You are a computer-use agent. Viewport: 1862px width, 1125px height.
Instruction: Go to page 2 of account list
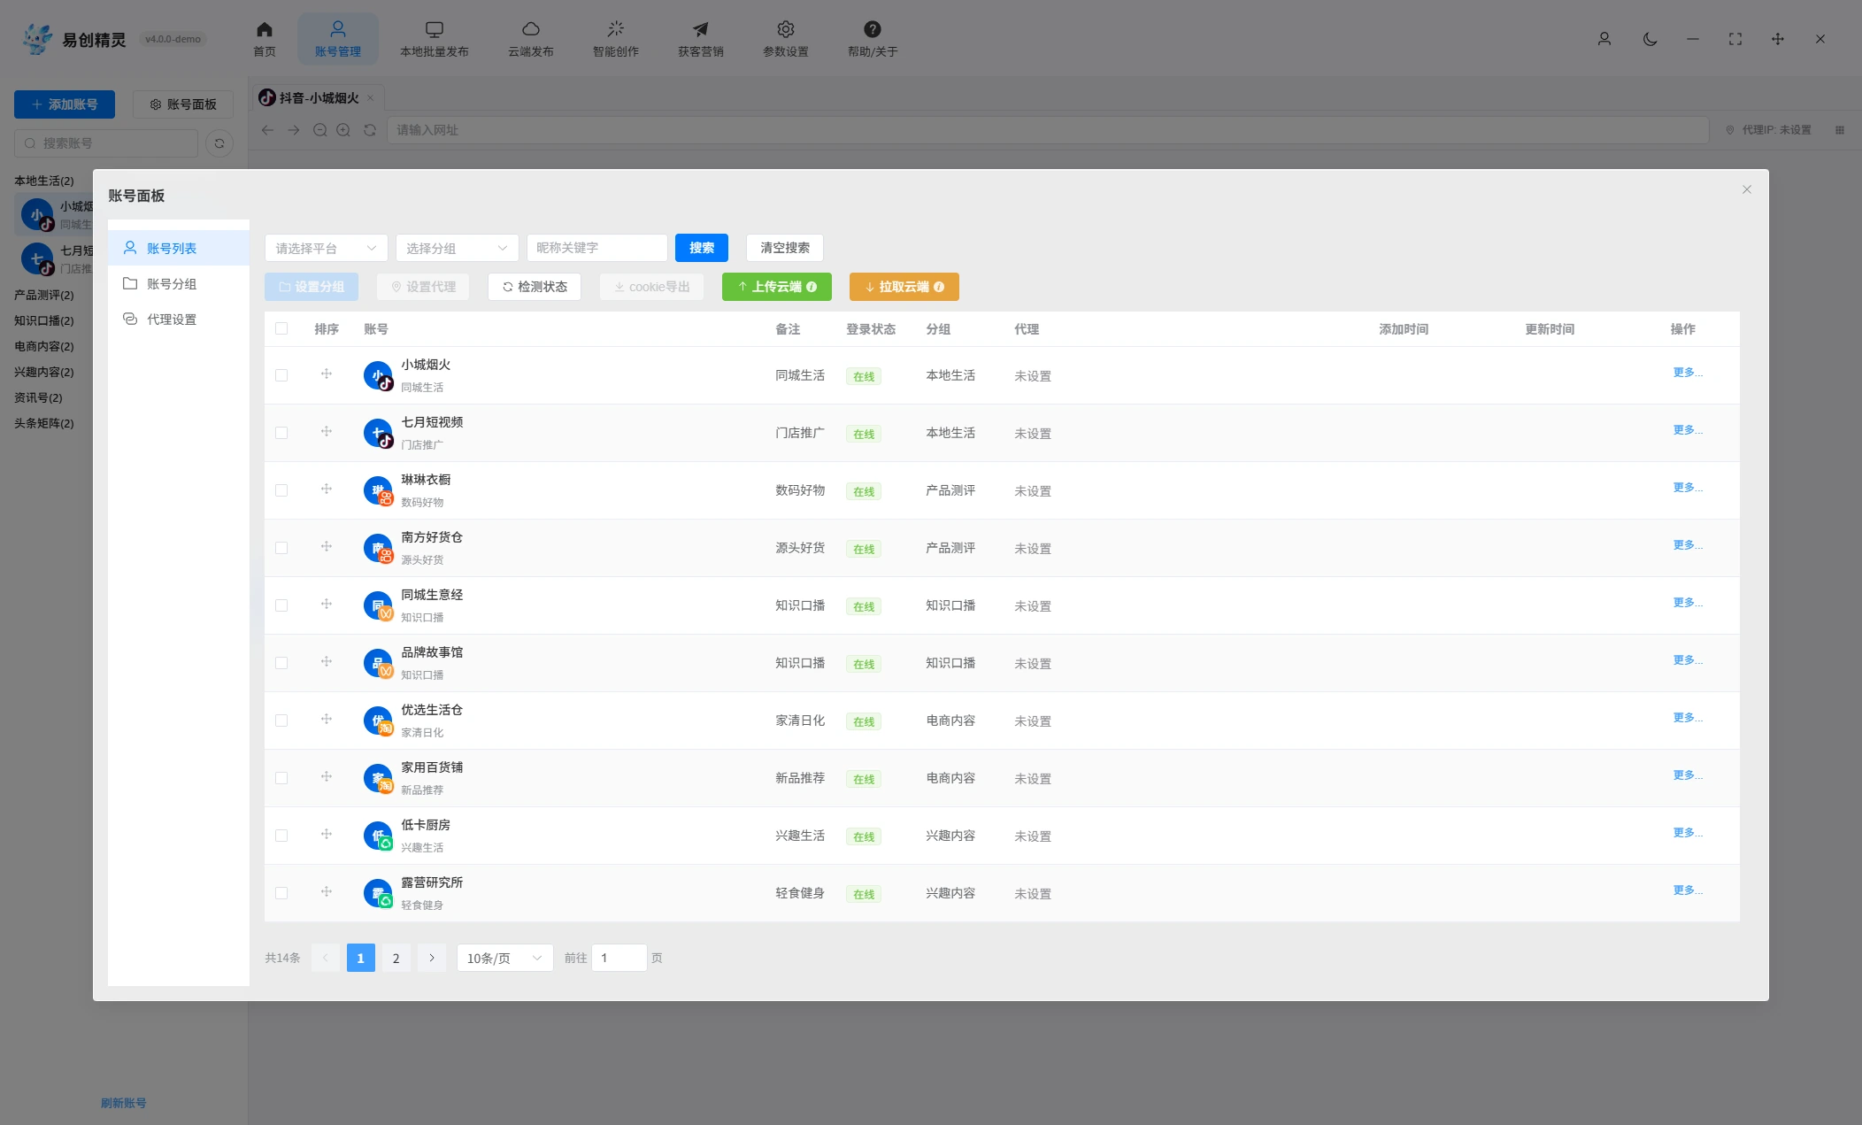(396, 958)
